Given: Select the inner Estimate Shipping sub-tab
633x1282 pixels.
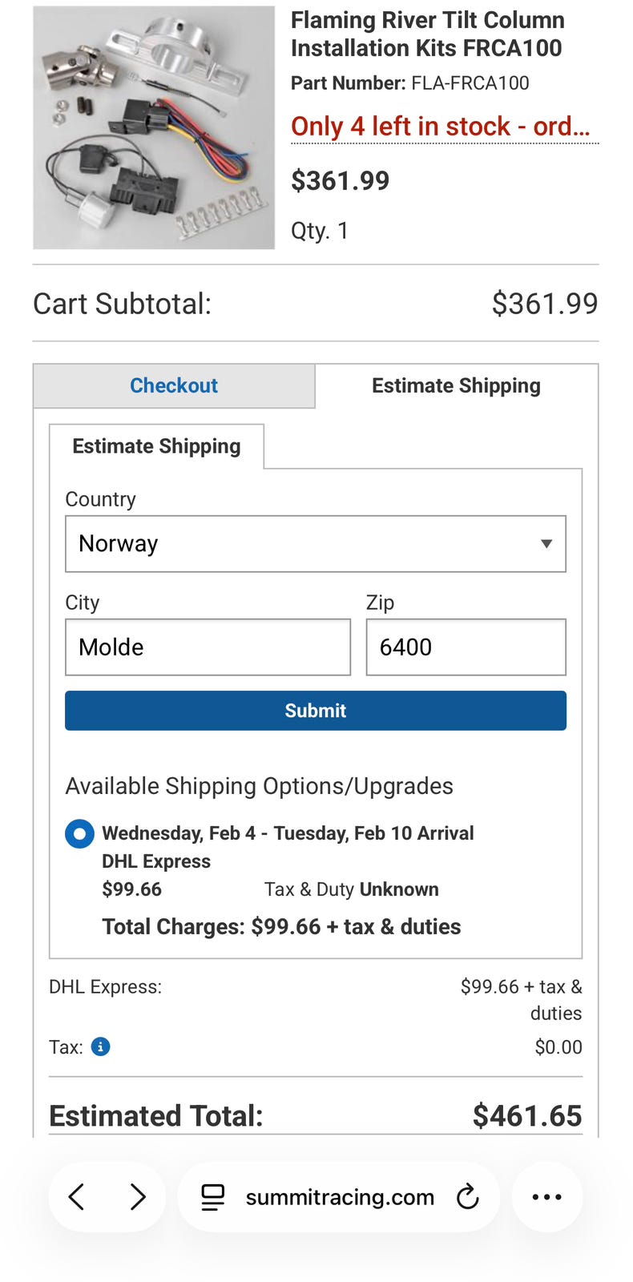Looking at the screenshot, I should click(x=156, y=446).
